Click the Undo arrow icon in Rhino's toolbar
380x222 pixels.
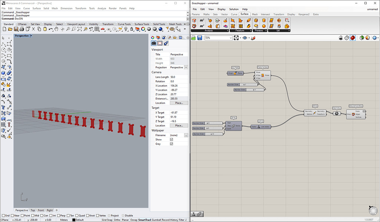pos(50,29)
